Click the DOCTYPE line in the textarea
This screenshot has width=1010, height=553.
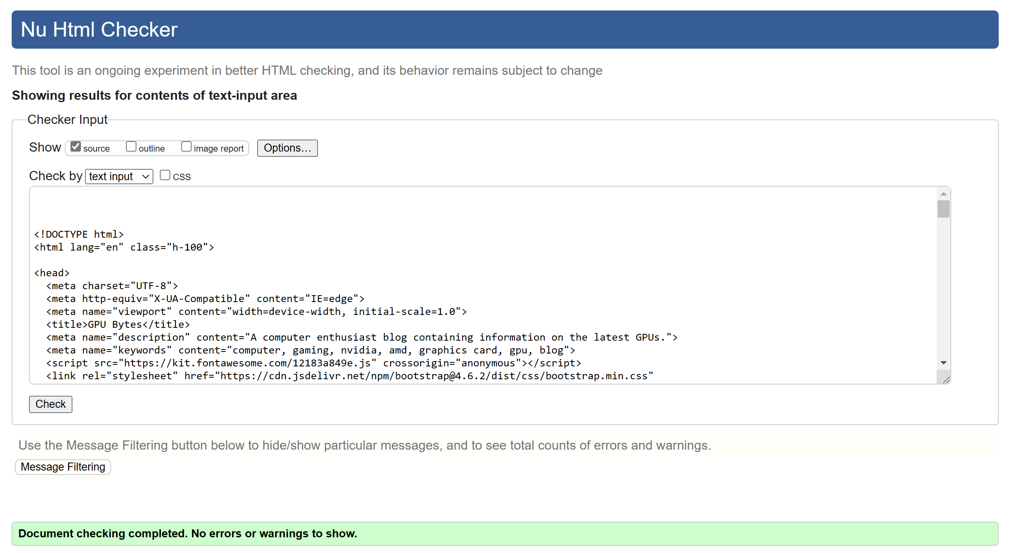(x=79, y=234)
